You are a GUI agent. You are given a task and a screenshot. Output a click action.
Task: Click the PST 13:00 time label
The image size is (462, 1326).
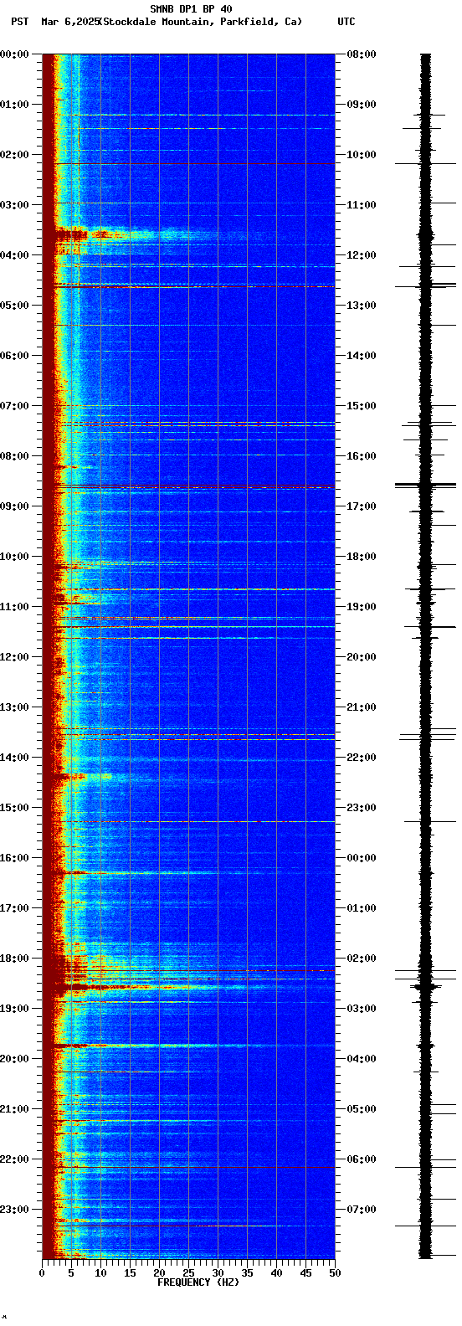14,707
